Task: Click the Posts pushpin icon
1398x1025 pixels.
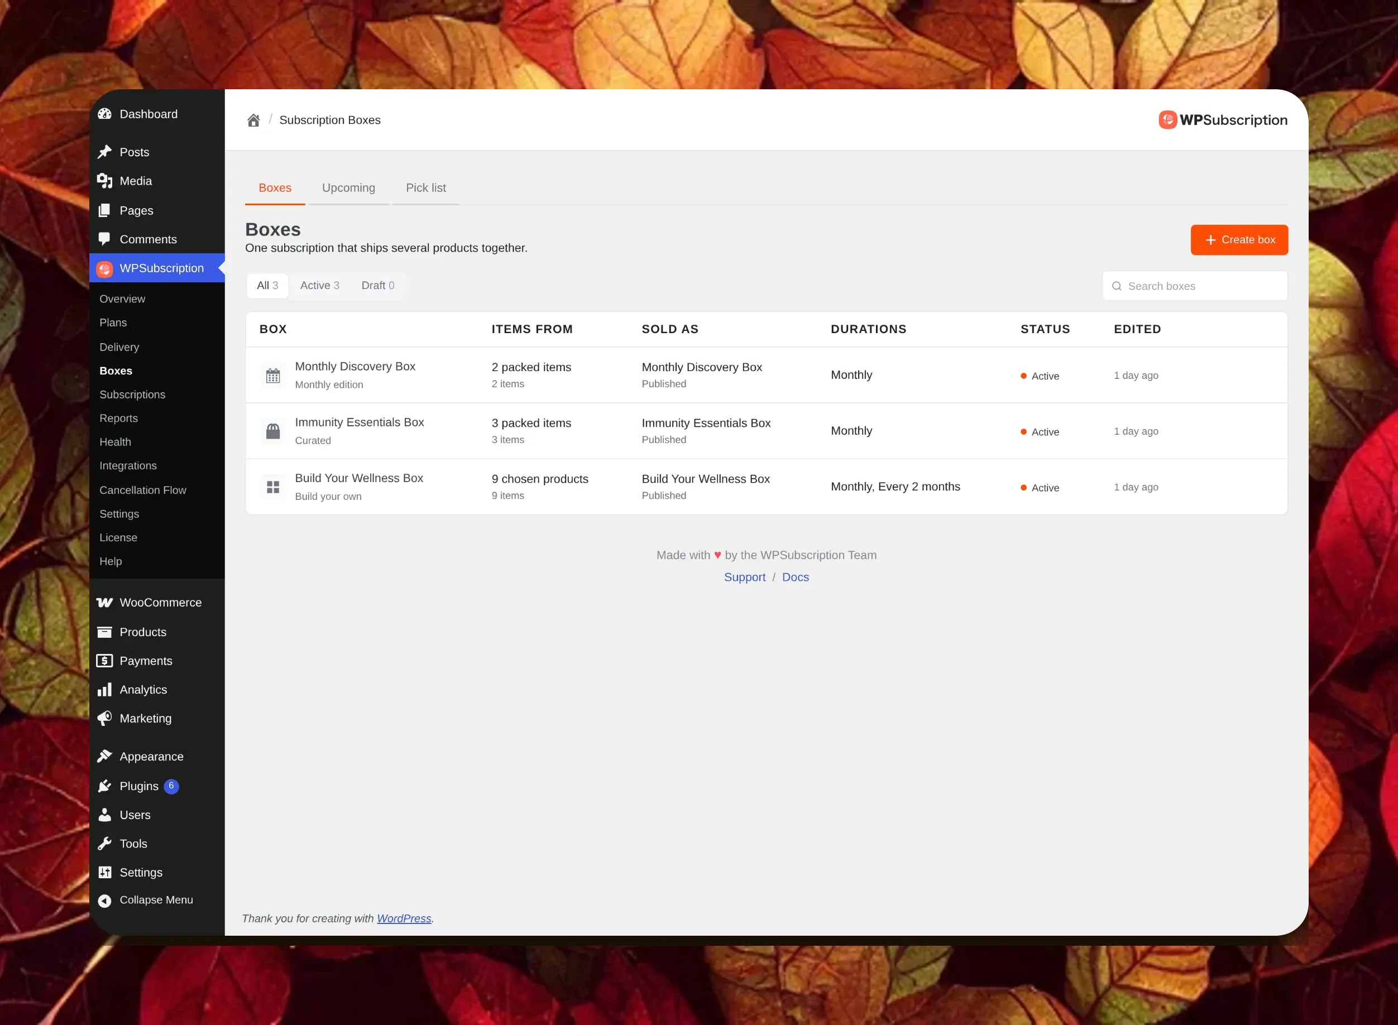Action: (104, 152)
